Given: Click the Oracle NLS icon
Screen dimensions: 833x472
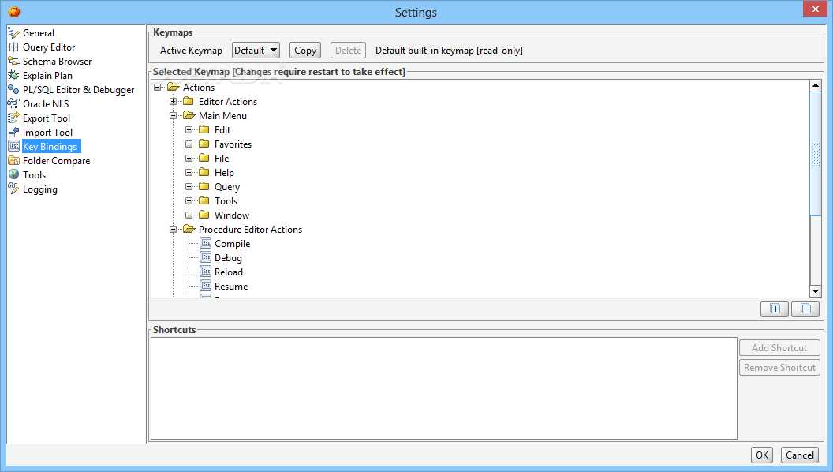Looking at the screenshot, I should pyautogui.click(x=14, y=103).
